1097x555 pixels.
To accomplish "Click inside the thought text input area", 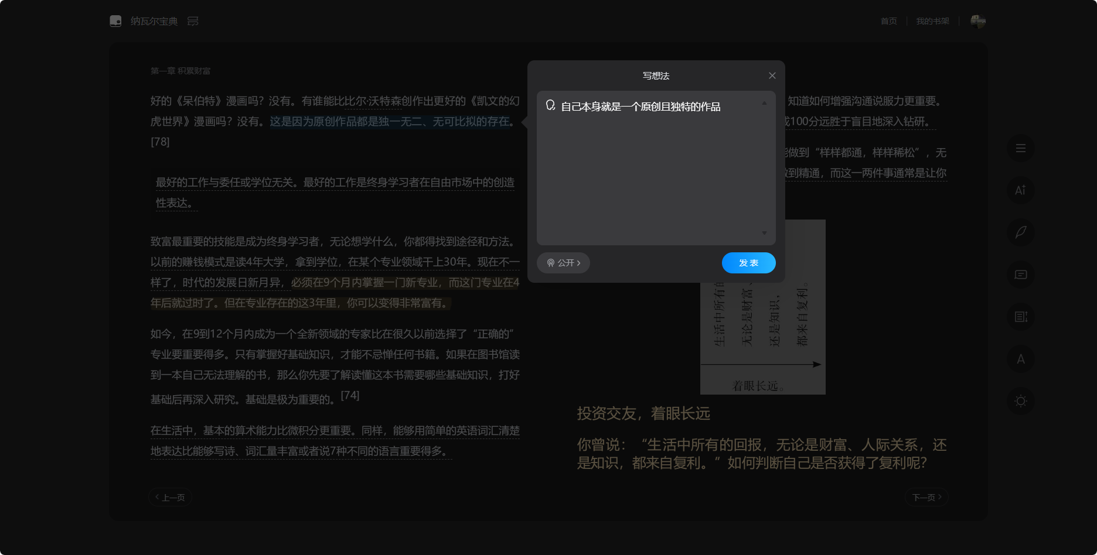I will [650, 170].
